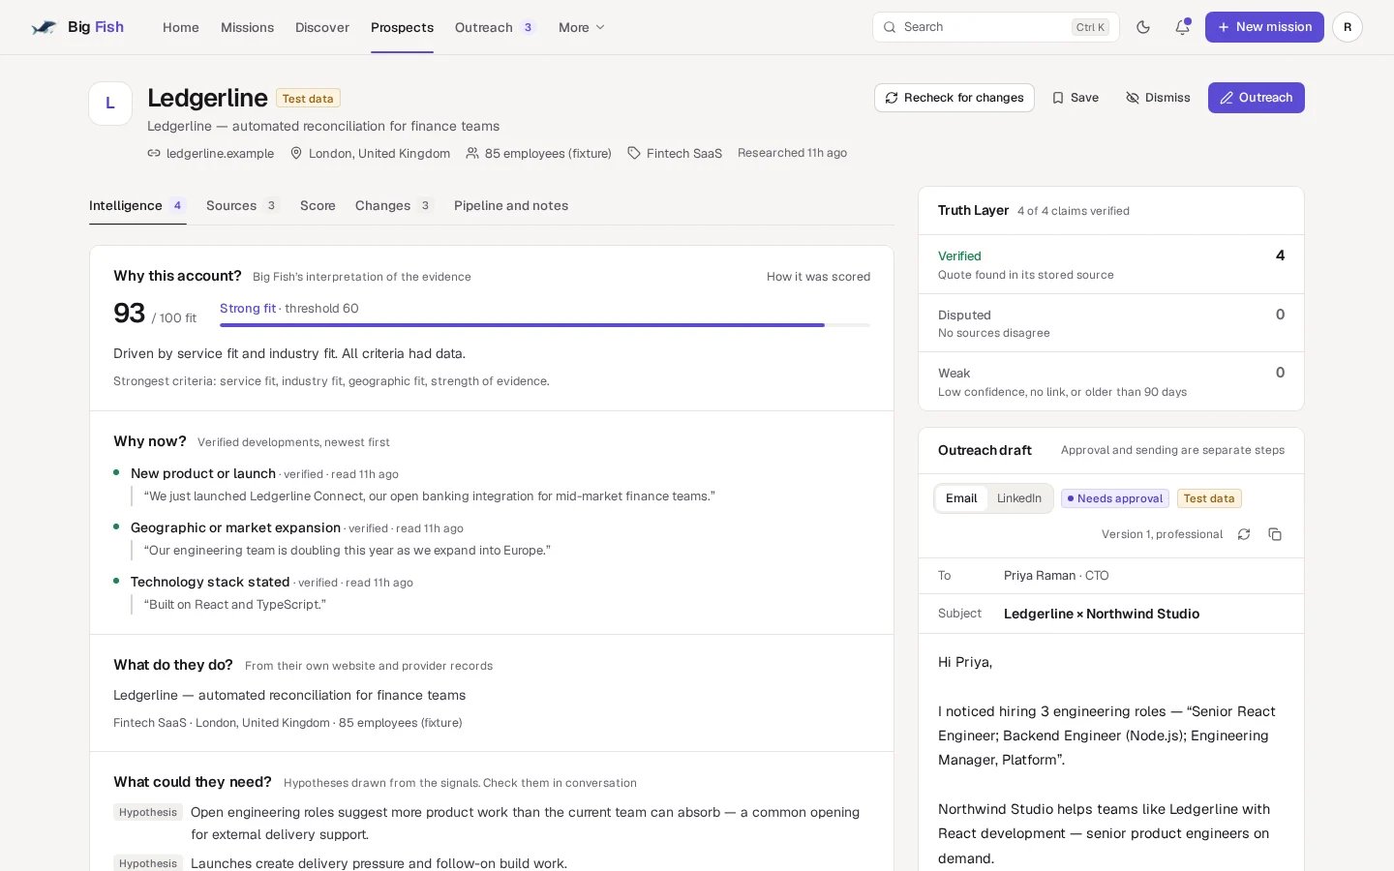The image size is (1394, 871).
Task: Click the link icon beside ledgerline.example
Action: pos(154,153)
